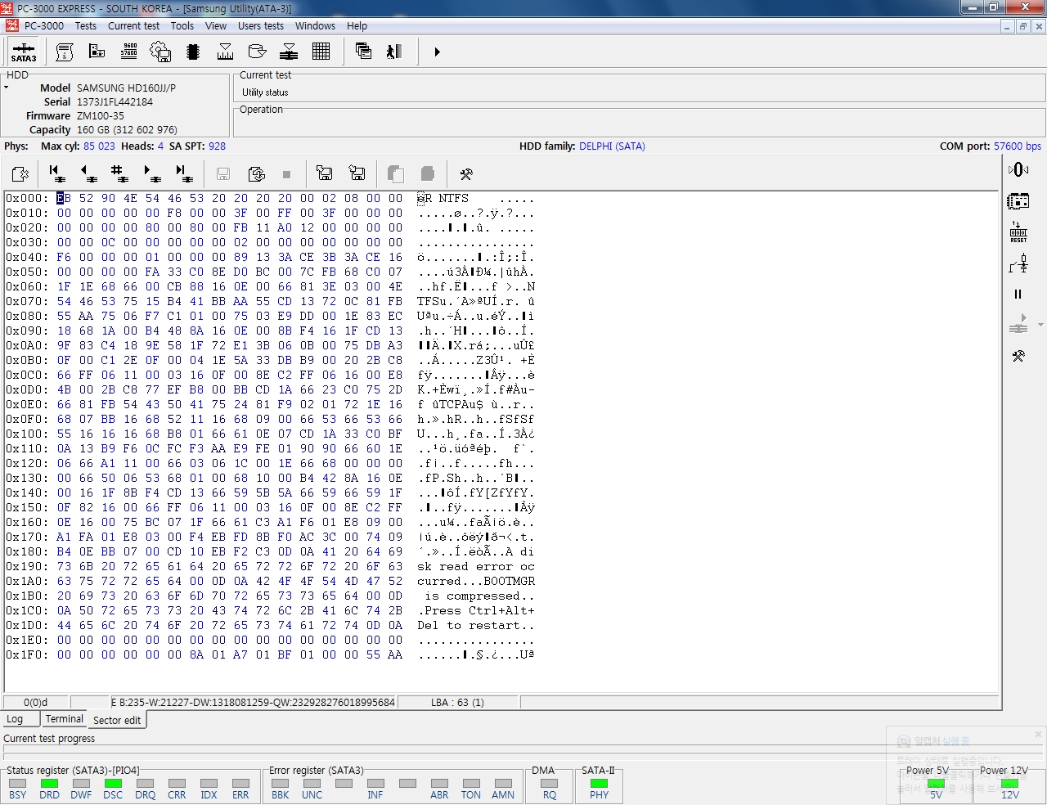Click the load sector from file icon
Image resolution: width=1047 pixels, height=805 pixels.
coord(357,173)
